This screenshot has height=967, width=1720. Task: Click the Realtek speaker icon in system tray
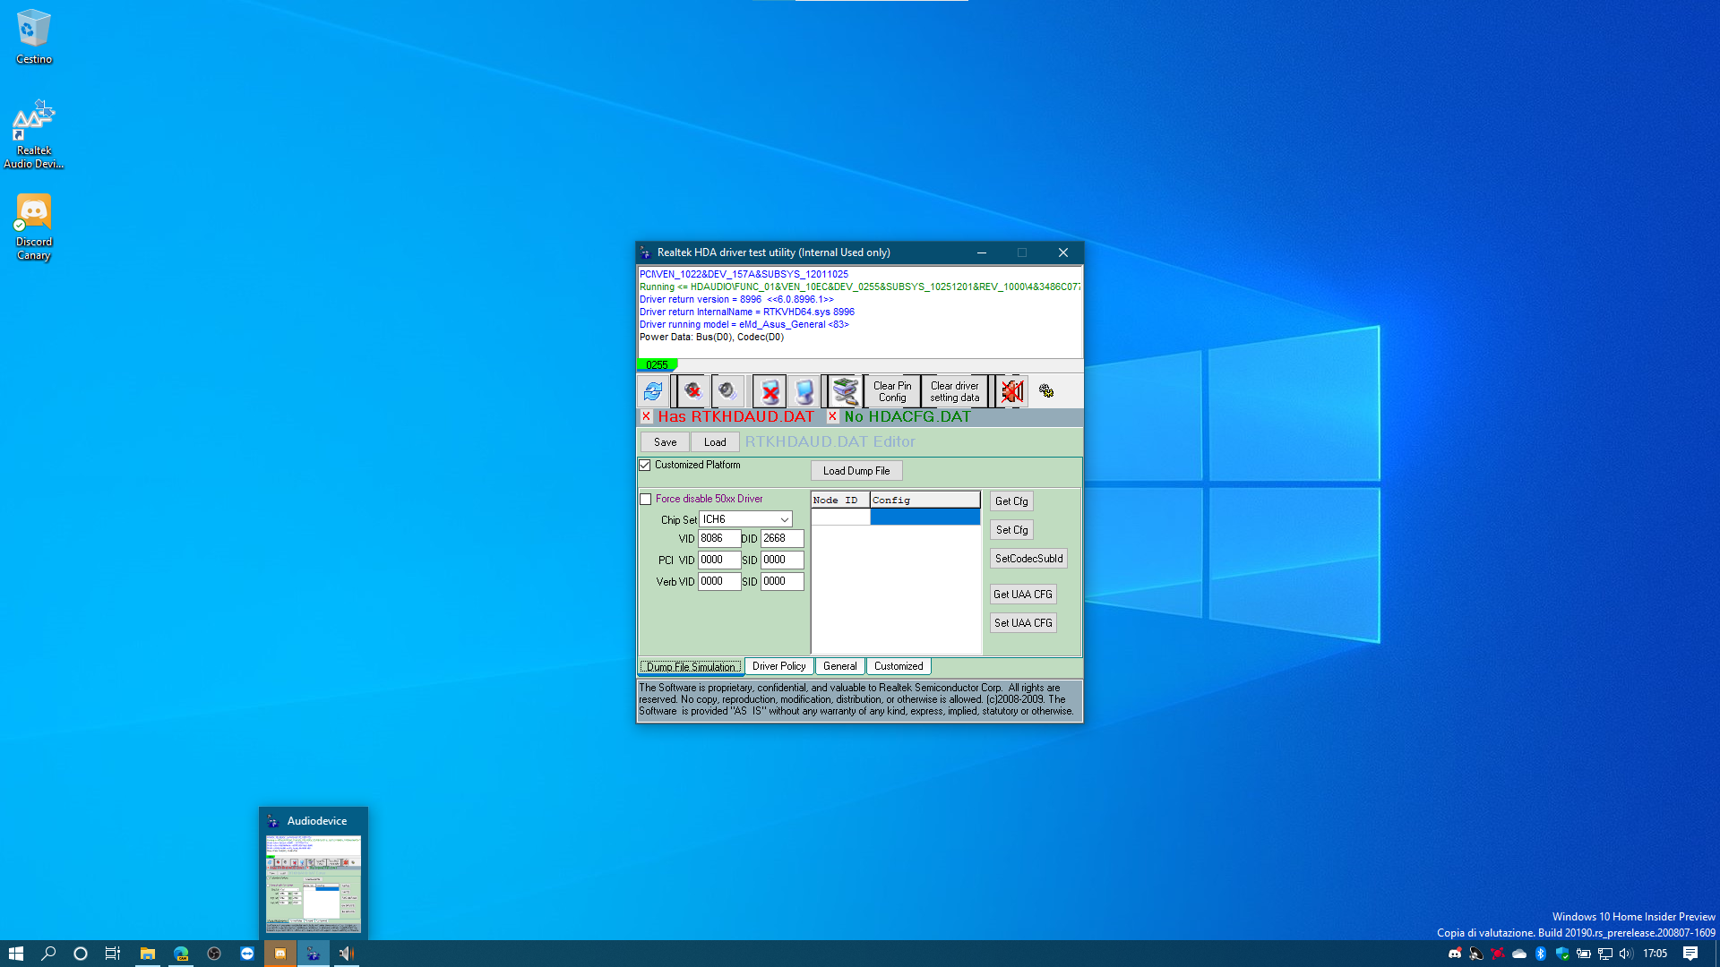(1476, 954)
